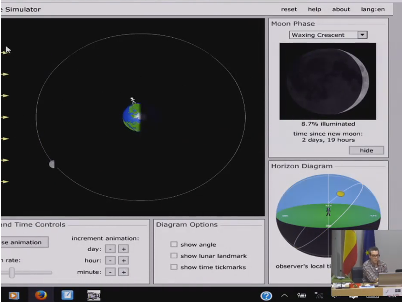The width and height of the screenshot is (402, 302).
Task: Check the show time tickmarks option
Action: point(174,267)
